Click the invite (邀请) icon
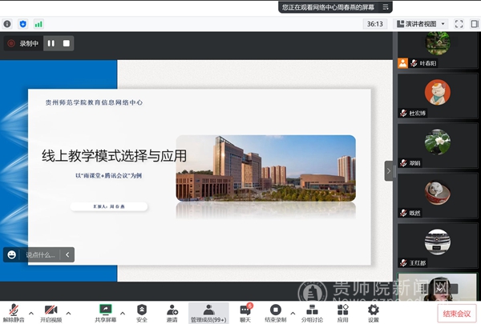 (172, 311)
